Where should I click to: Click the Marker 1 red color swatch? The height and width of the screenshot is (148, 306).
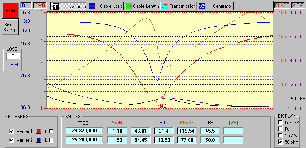click(x=39, y=132)
